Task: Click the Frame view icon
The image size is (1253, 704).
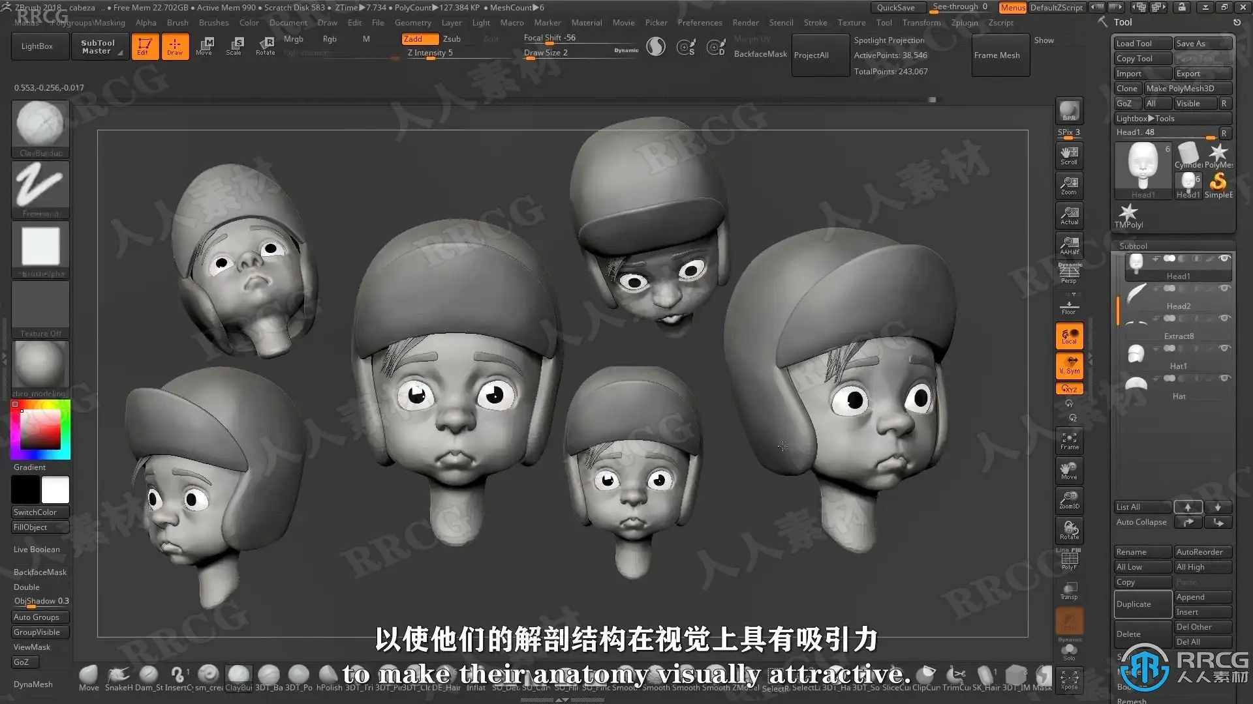Action: pos(1069,441)
